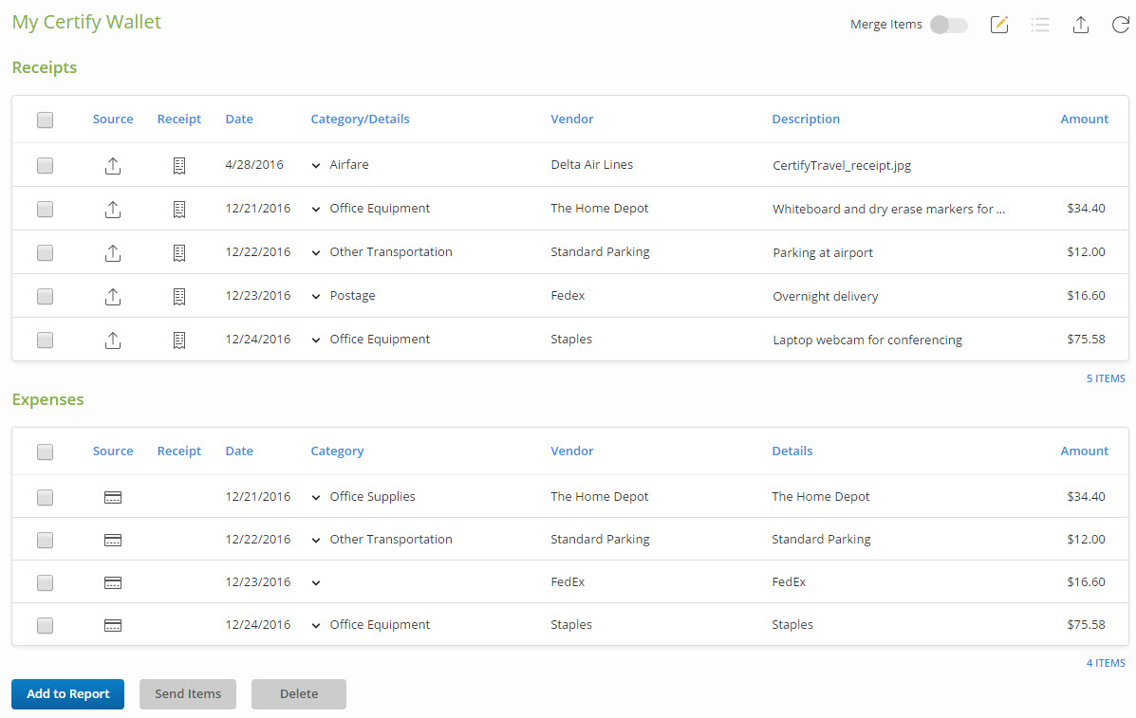Click the Delete button
The image size is (1136, 718).
pos(298,694)
